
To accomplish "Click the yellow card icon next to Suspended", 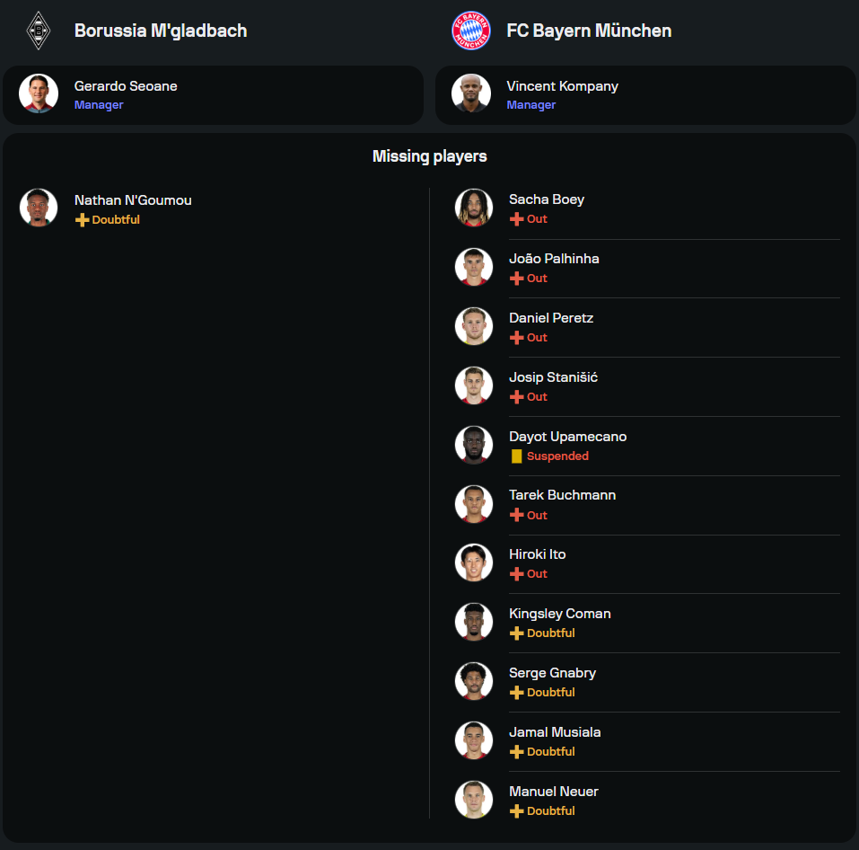I will pyautogui.click(x=516, y=456).
